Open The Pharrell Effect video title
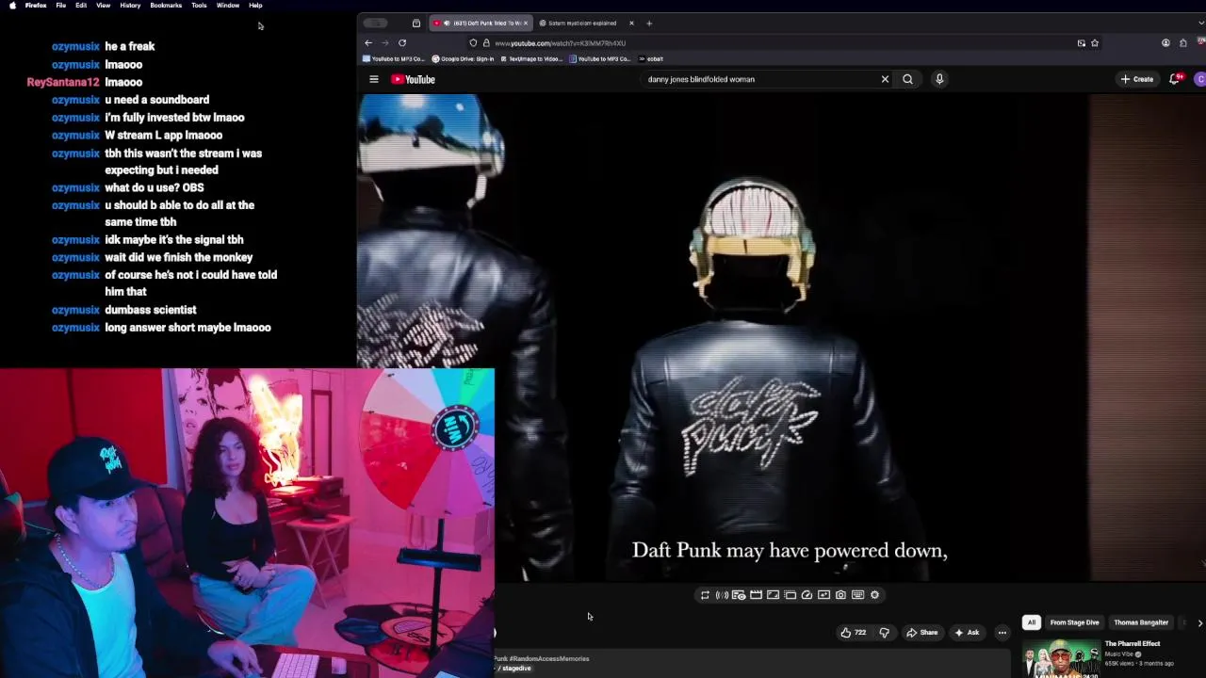1206x678 pixels. (1133, 644)
